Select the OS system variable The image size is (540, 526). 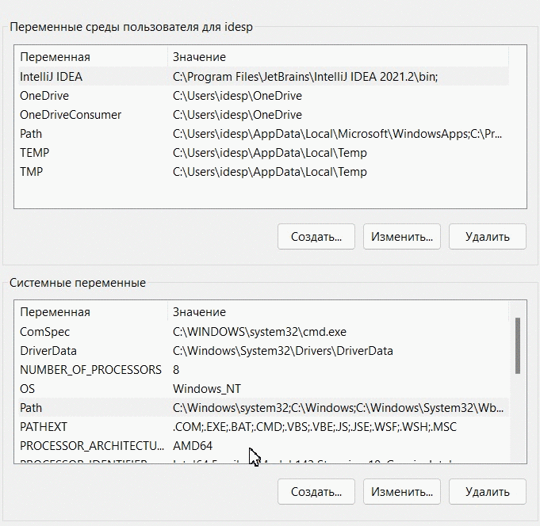click(x=263, y=389)
